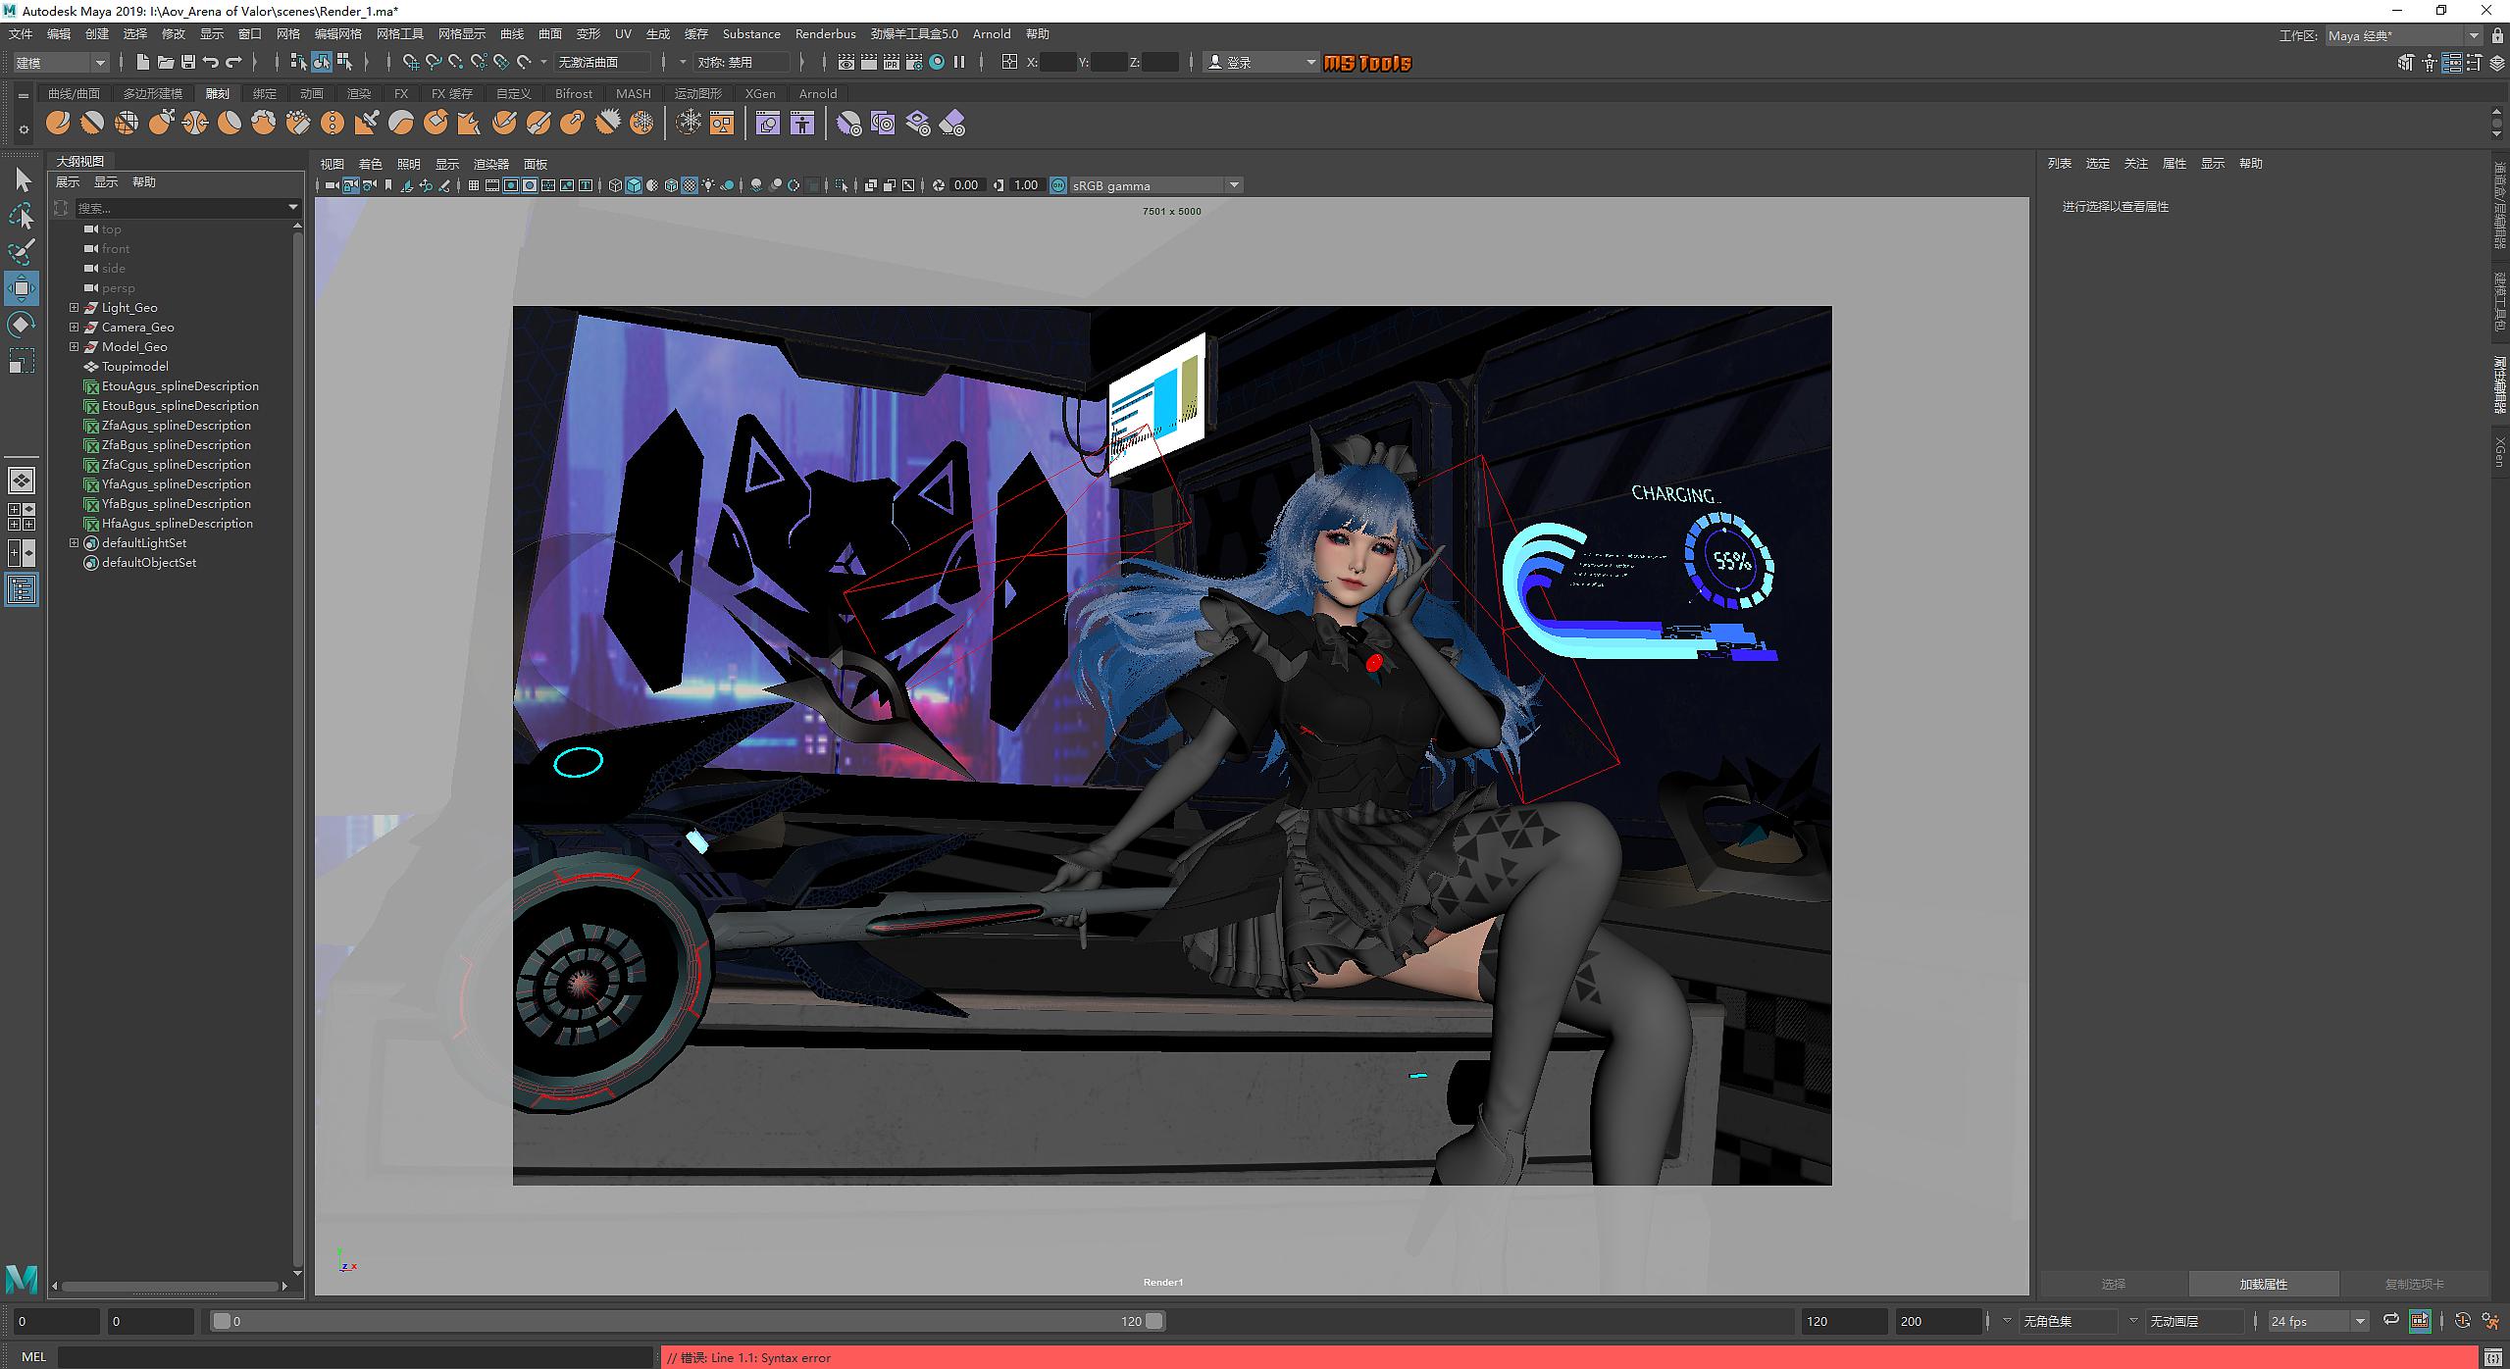
Task: Select the arrow Select tool in toolbox
Action: click(23, 179)
